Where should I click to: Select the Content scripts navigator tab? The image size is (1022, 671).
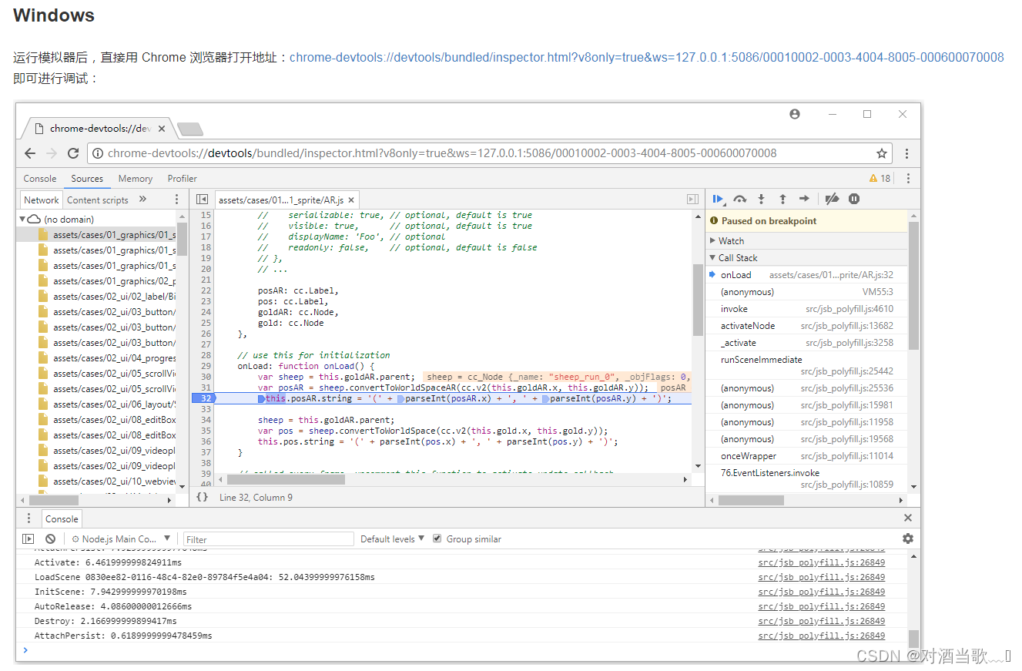coord(98,200)
